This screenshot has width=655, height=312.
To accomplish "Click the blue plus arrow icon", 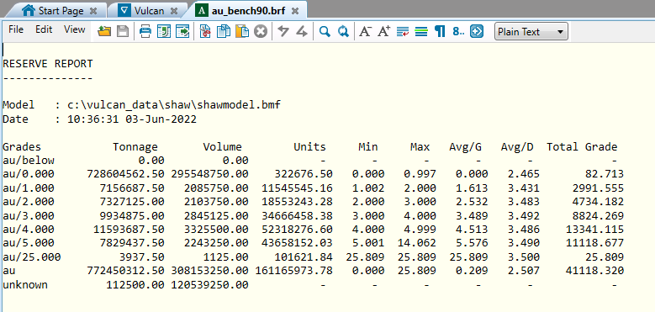I will [x=477, y=31].
